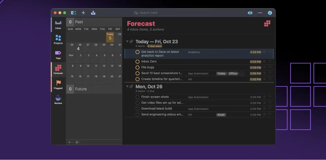The image size is (326, 160).
Task: Toggle the sidebar with the toolbar sidebar icon
Action: pos(74,13)
